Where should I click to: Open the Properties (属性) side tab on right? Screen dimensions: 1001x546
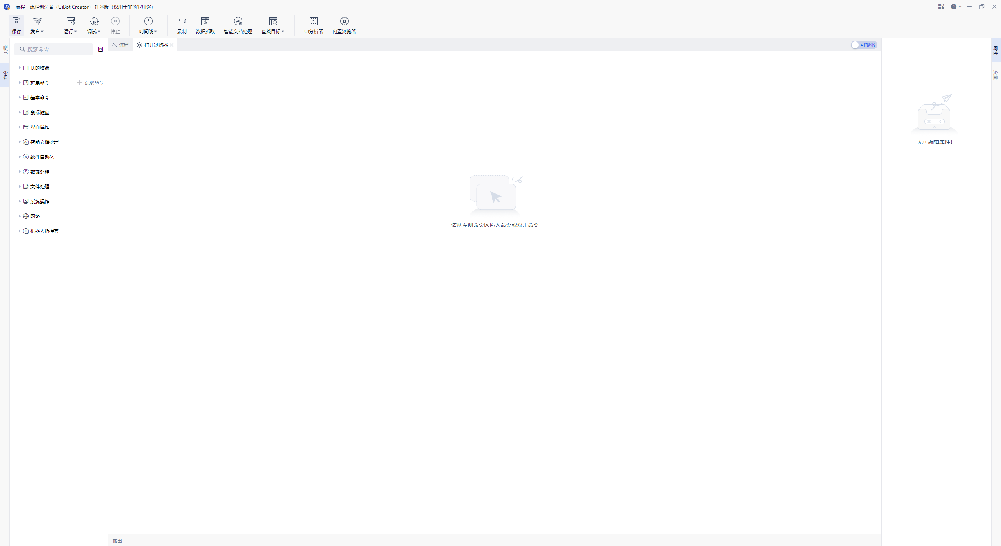996,50
